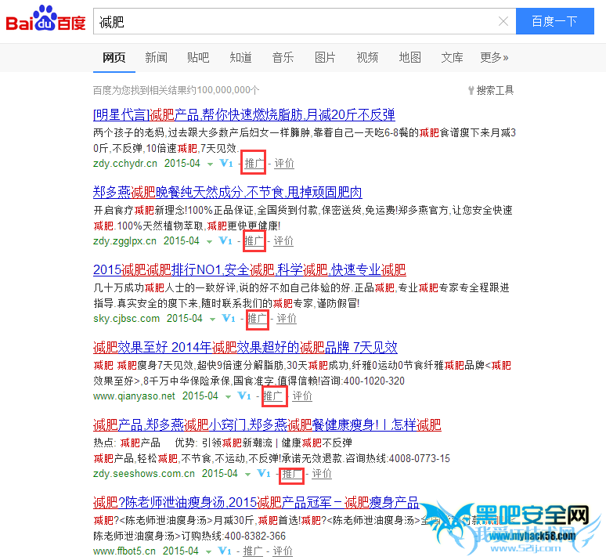Expand dropdown arrow next to zdy.zgglpx.cn
606x560 pixels.
pyautogui.click(x=209, y=242)
